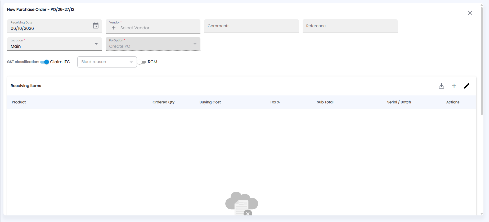489x222 pixels.
Task: Open the Po Option dropdown
Action: [153, 44]
